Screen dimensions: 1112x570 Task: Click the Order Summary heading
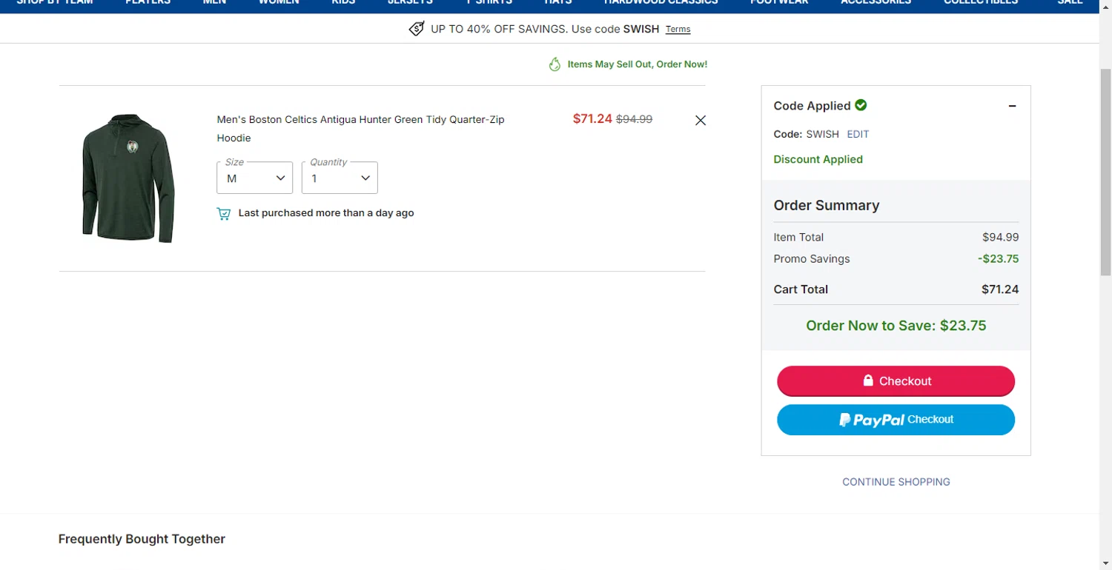[827, 206]
